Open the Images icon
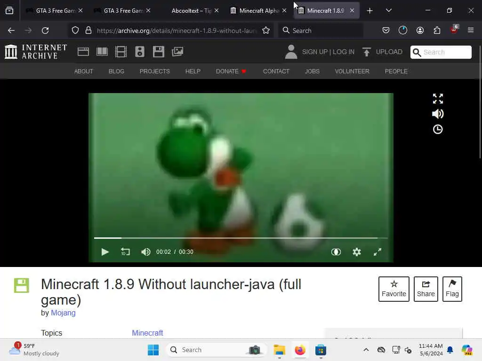 tap(177, 52)
